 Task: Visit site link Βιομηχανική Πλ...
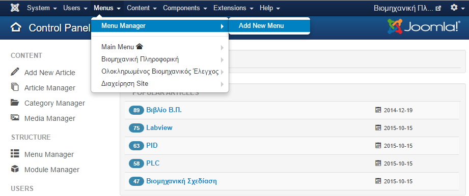403,8
